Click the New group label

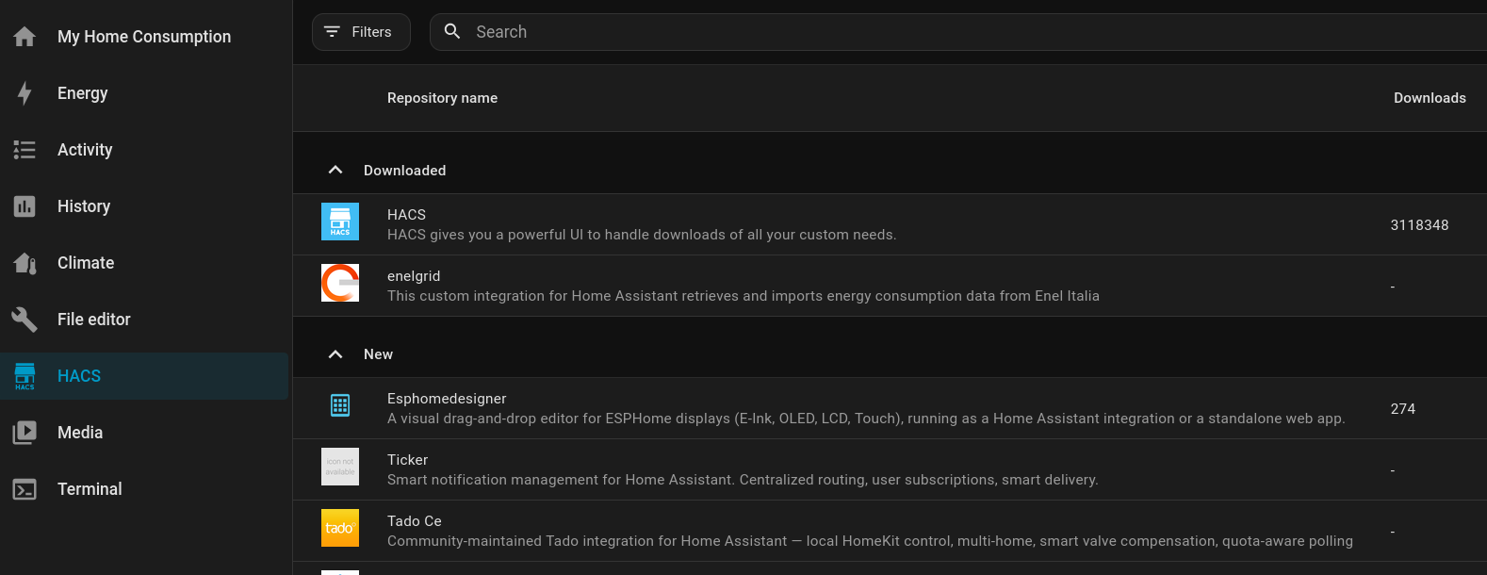coord(378,354)
